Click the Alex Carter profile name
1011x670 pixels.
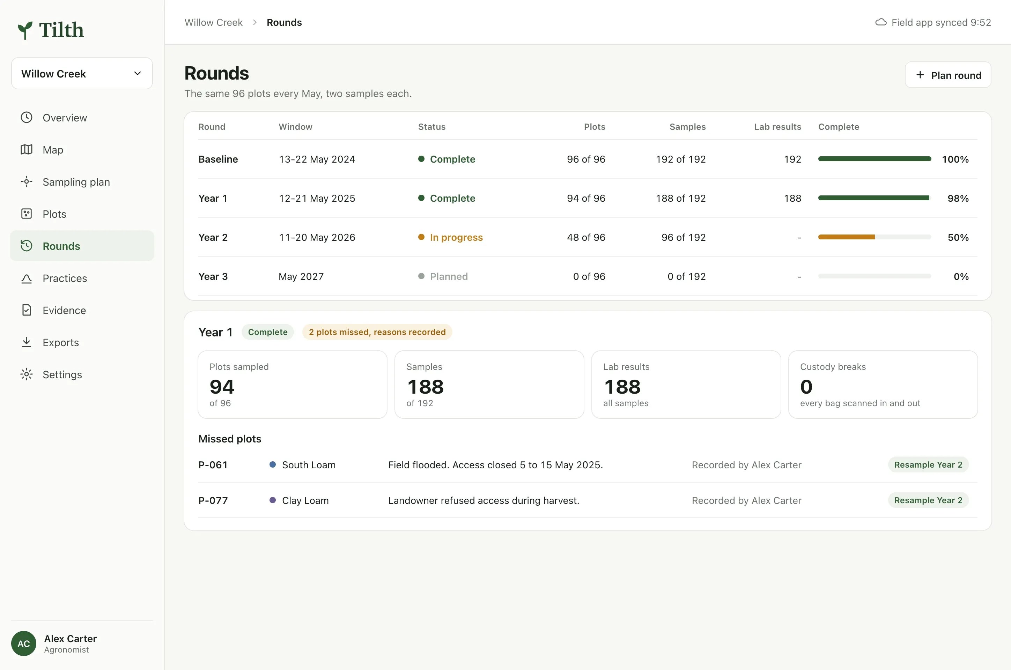pos(71,638)
